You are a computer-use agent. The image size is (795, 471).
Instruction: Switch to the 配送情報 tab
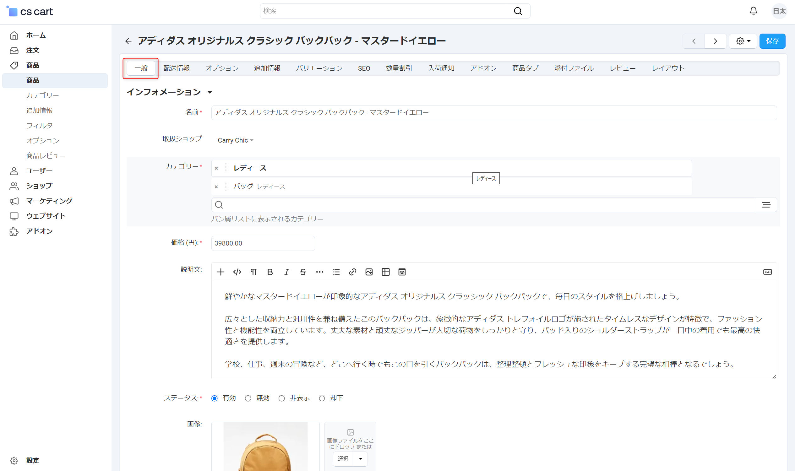(176, 68)
